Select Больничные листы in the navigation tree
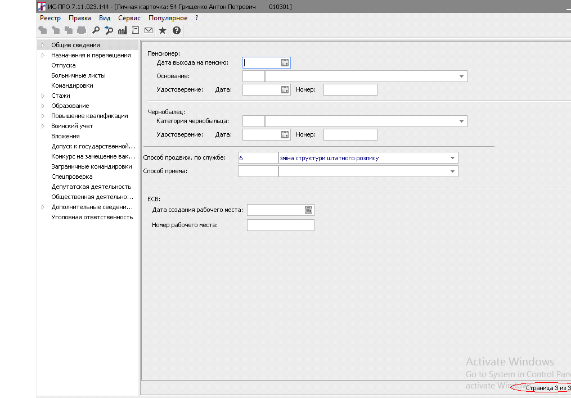This screenshot has width=571, height=398. [78, 76]
